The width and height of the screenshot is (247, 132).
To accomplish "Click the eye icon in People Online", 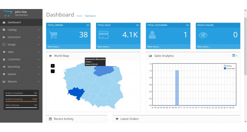I will point(203,35).
